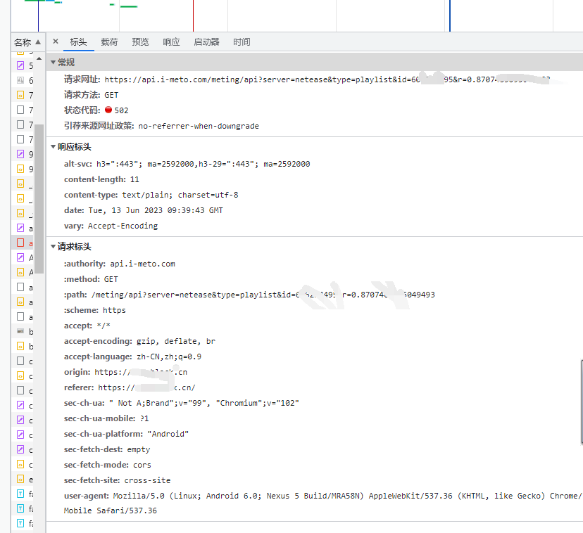Open the 启动器 tab

[206, 41]
